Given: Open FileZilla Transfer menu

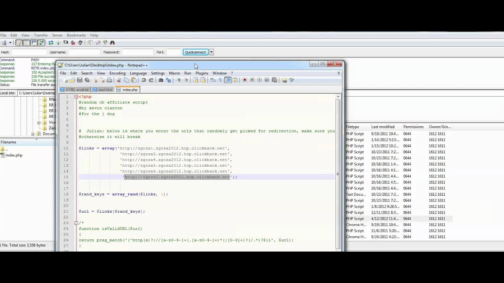Looking at the screenshot, I should [x=41, y=35].
